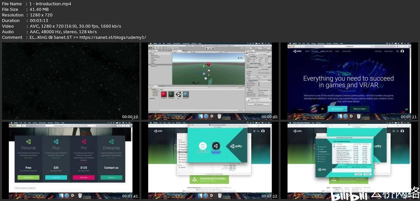Click Continue in the Download And Install Unity window
420x201 pixels.
tap(367, 174)
